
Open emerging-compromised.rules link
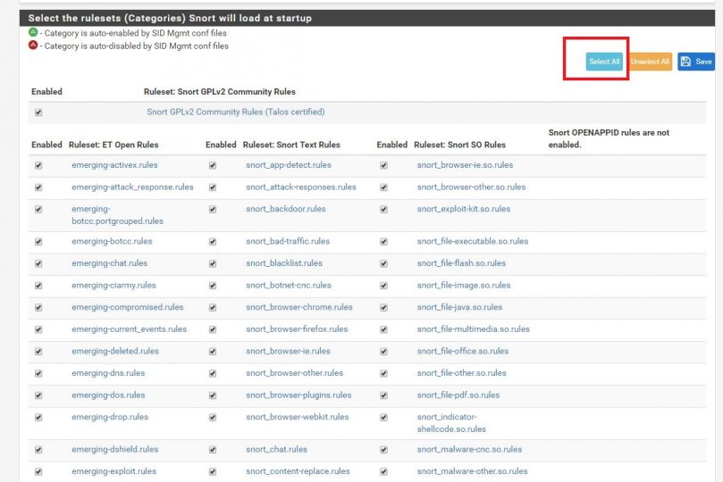click(x=127, y=307)
